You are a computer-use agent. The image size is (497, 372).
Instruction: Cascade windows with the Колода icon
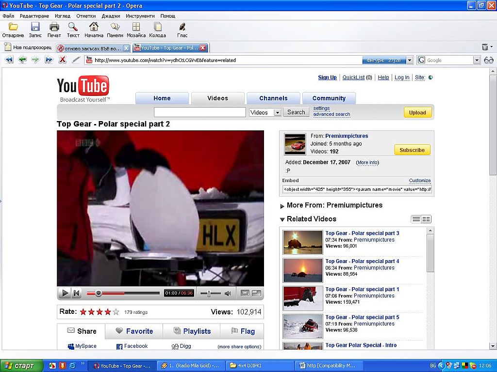click(x=158, y=27)
